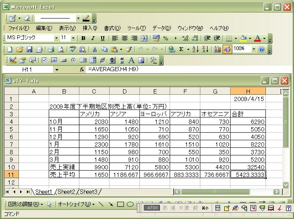Apply the yellow fill color bucket
The height and width of the screenshot is (219, 294).
pyautogui.click(x=244, y=38)
